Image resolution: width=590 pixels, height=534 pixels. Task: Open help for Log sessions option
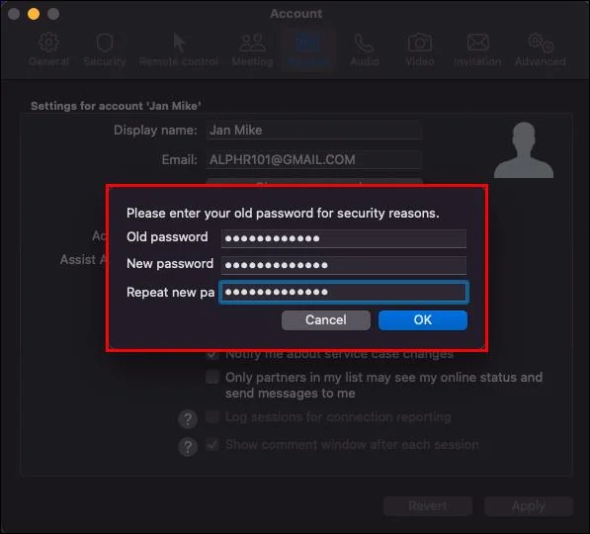[188, 418]
